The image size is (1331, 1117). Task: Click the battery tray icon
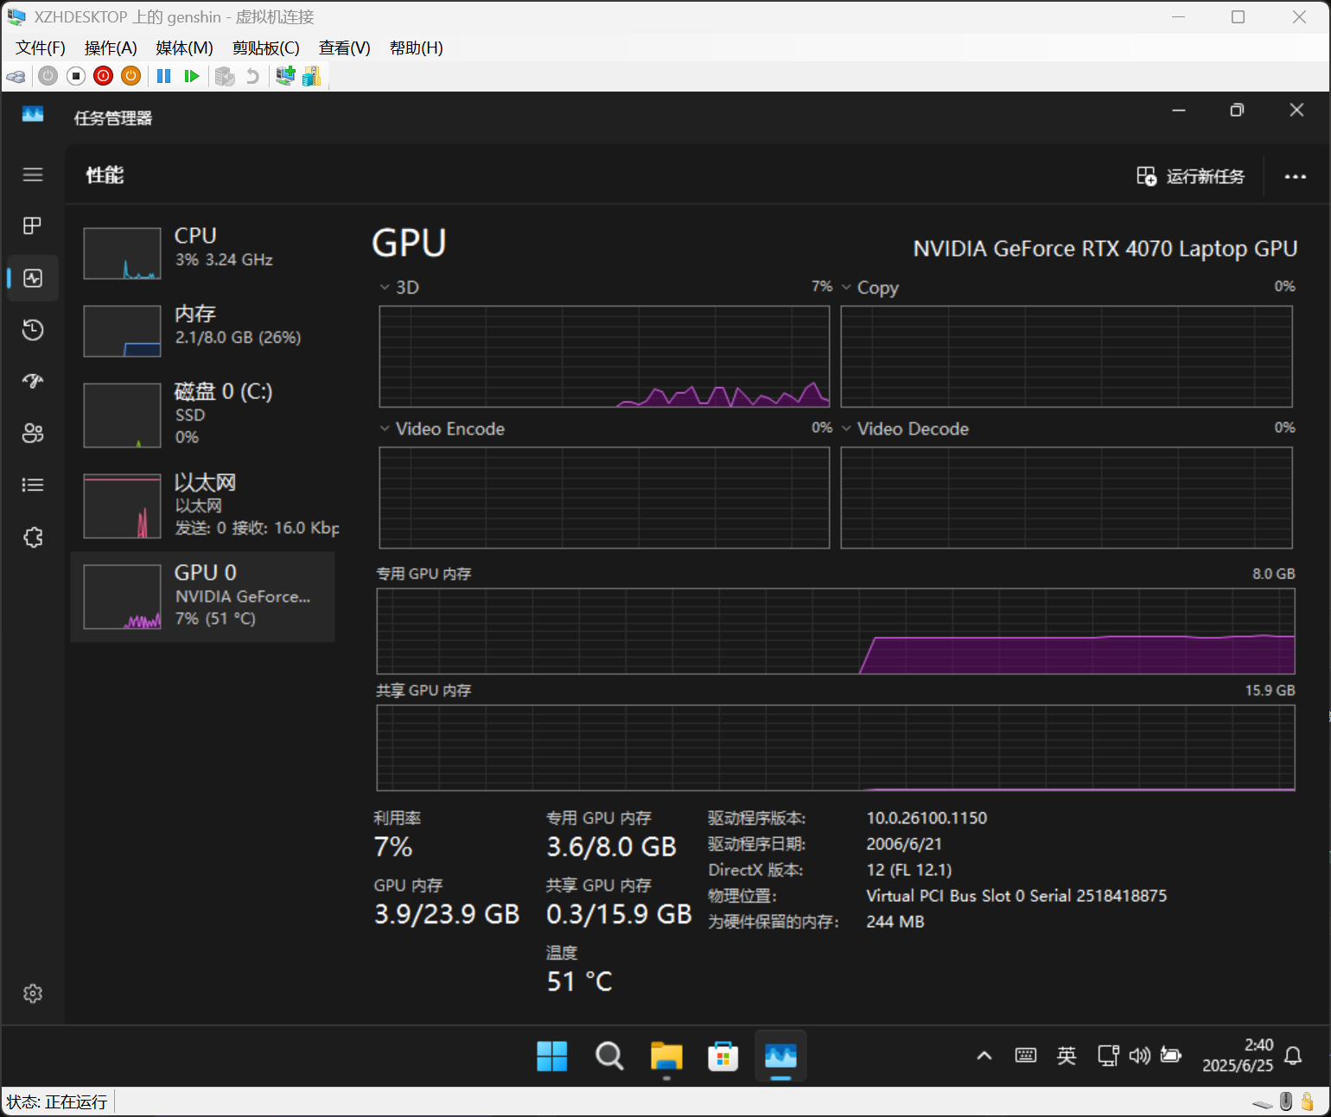(x=1171, y=1055)
